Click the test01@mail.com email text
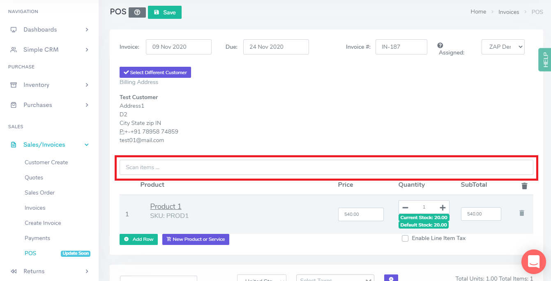Screen dimensions: 551x281 142,140
